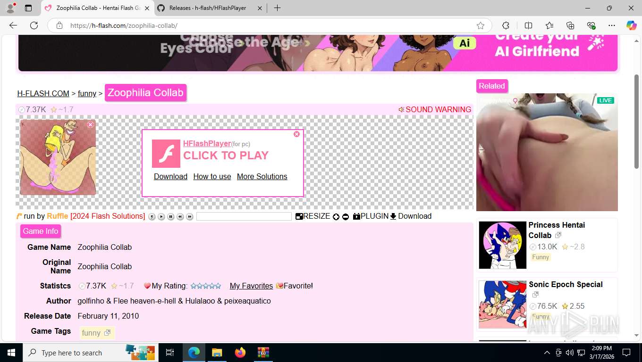Viewport: 642px width, 362px height.
Task: Open the How to use link
Action: pyautogui.click(x=212, y=176)
